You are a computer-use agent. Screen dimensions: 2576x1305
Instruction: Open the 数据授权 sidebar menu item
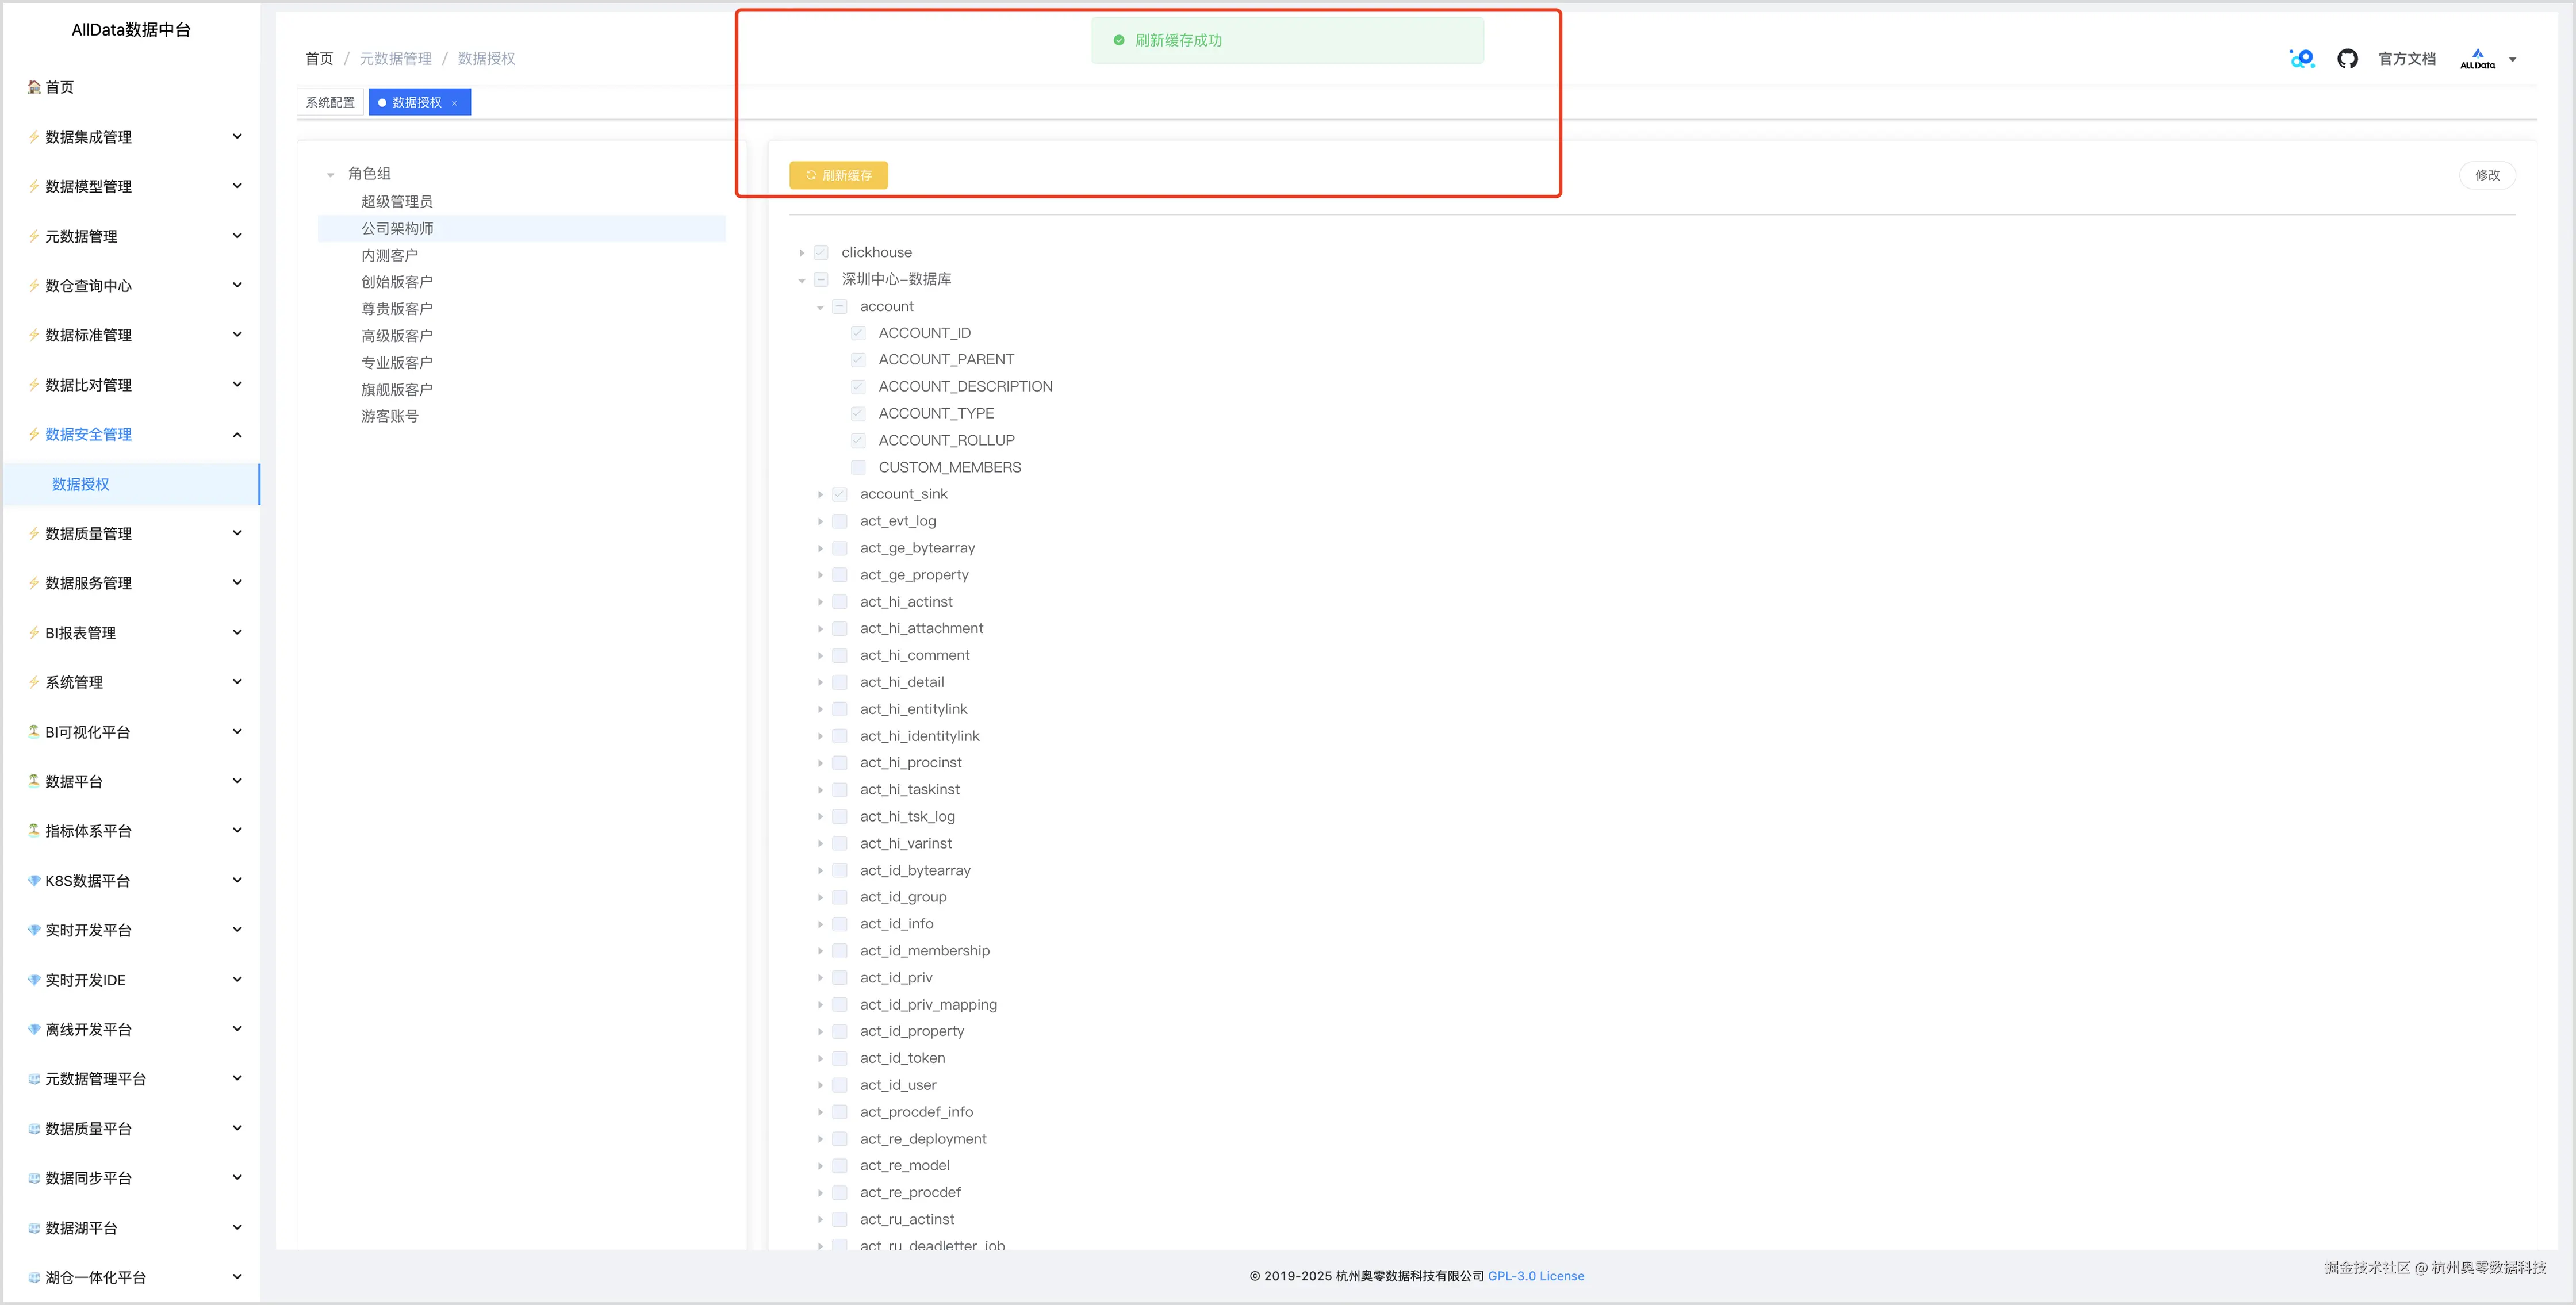[131, 484]
